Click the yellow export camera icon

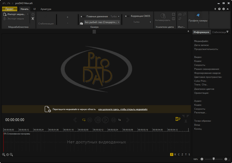pyautogui.click(x=177, y=119)
